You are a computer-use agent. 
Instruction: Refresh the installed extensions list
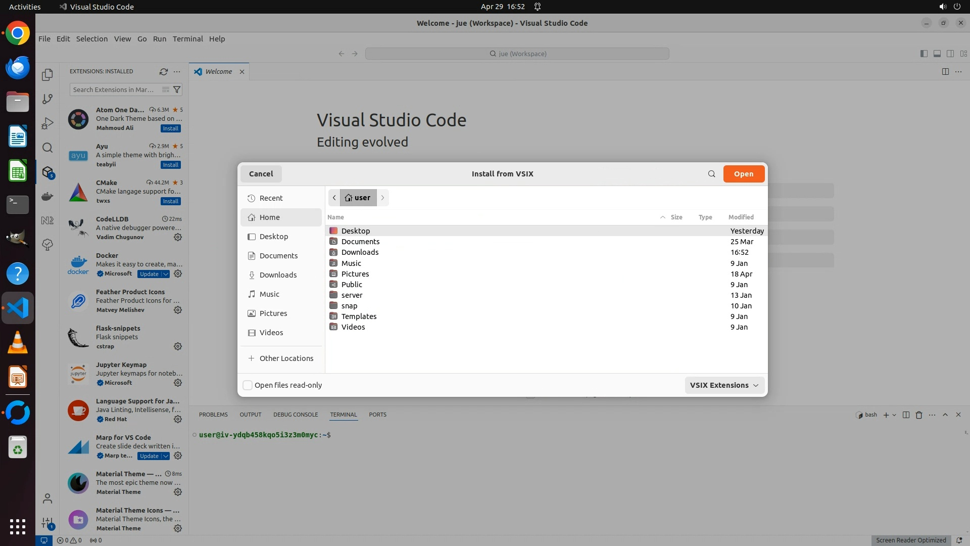[x=163, y=72]
